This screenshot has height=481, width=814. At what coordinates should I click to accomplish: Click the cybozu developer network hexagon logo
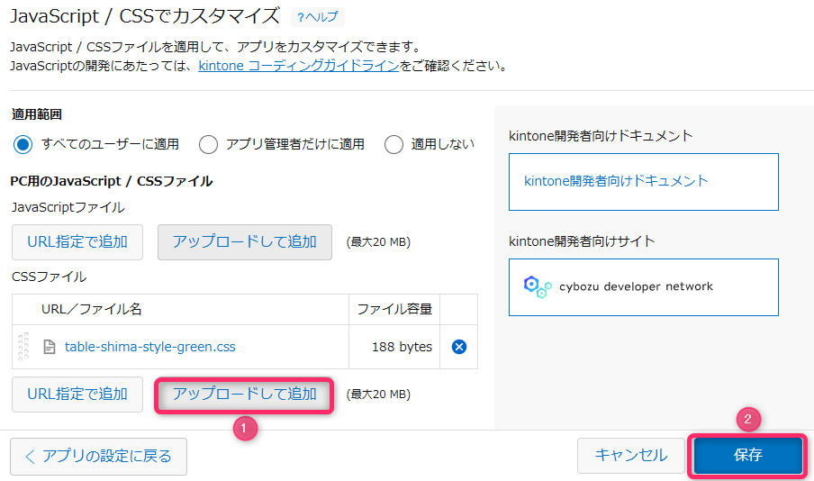pyautogui.click(x=538, y=286)
